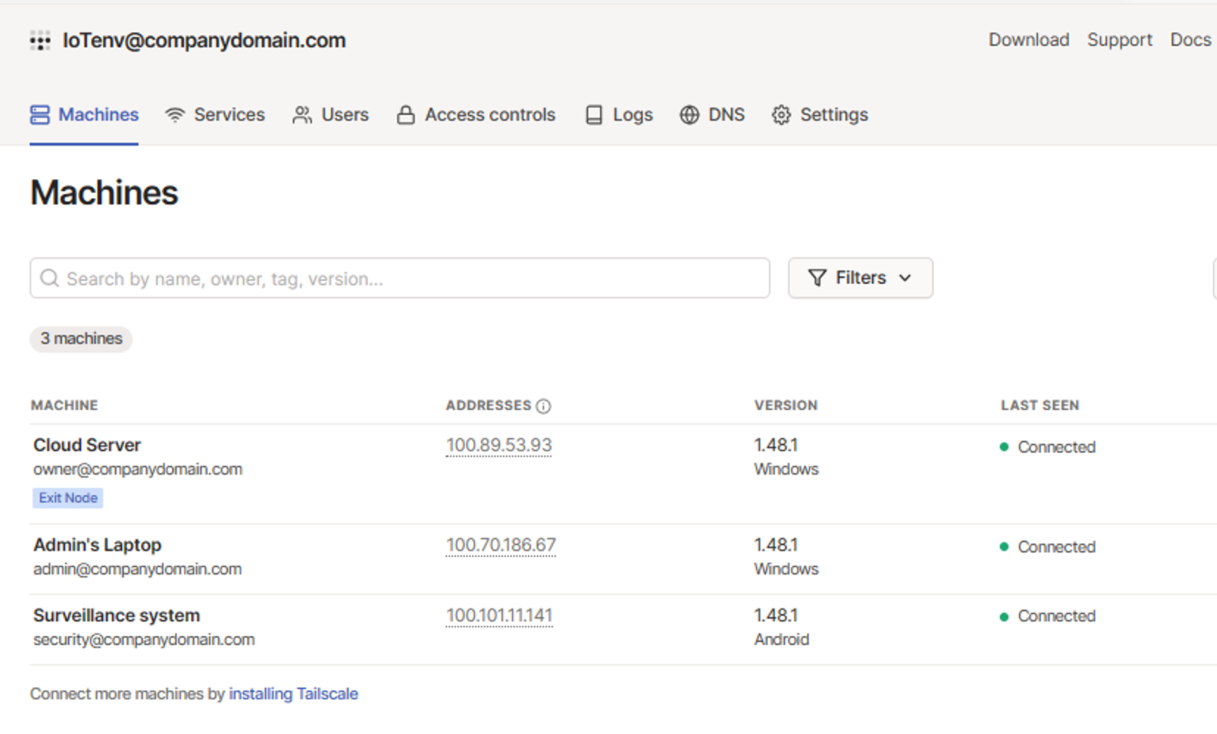This screenshot has width=1217, height=734.
Task: Click the Machines server icon
Action: tap(39, 115)
